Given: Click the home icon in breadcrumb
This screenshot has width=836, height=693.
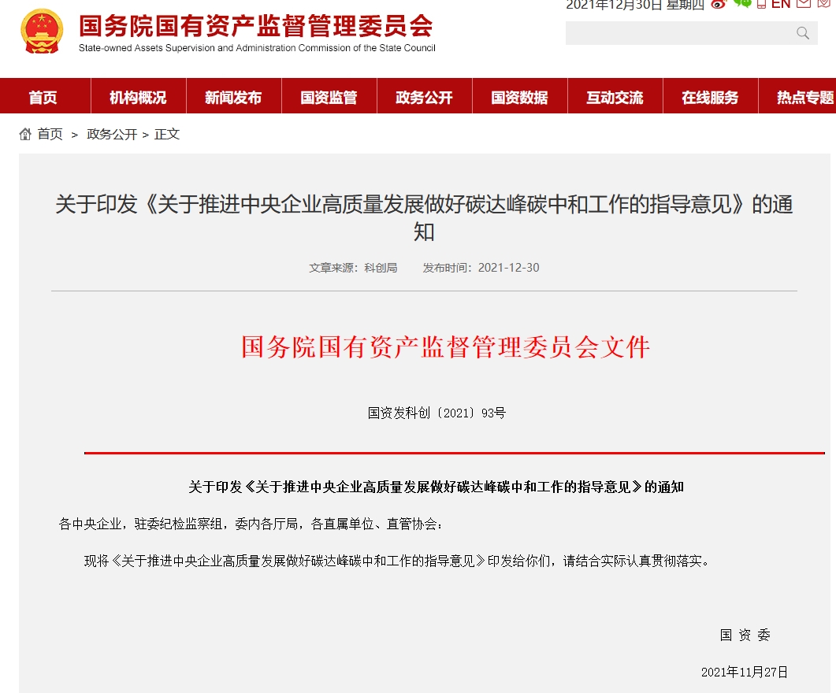Looking at the screenshot, I should click(x=25, y=134).
